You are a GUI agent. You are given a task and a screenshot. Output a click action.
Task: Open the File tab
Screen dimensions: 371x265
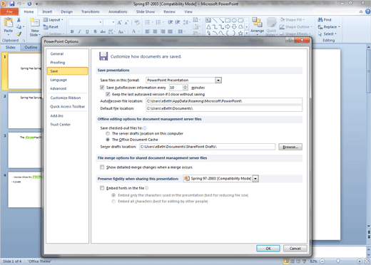9,11
